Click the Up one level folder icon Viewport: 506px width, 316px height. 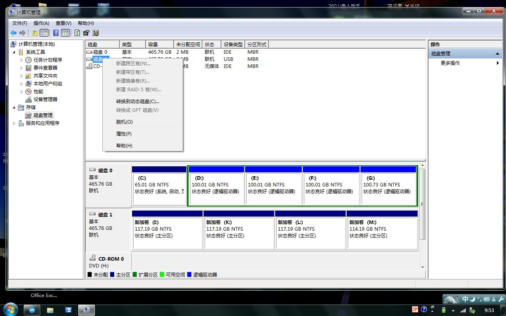35,33
